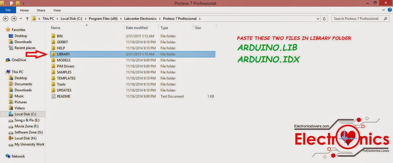393x163 pixels.
Task: Click 'Local Disk (C:)' breadcrumb in address bar
Action: (x=71, y=19)
